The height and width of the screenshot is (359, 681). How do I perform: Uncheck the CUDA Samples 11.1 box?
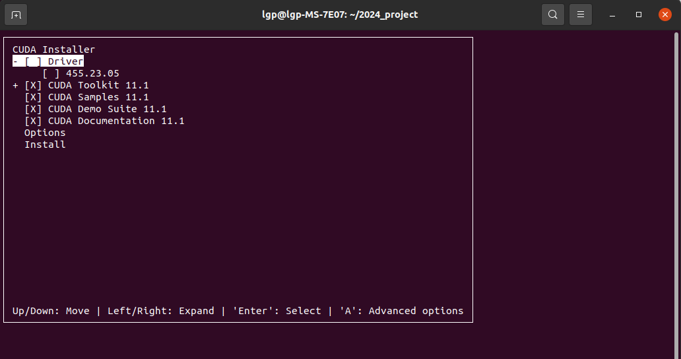click(33, 97)
